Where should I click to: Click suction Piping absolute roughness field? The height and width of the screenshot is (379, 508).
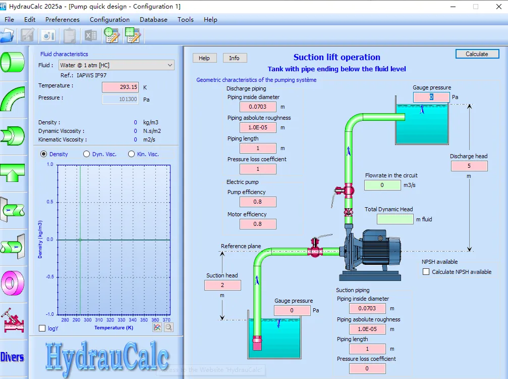click(367, 329)
